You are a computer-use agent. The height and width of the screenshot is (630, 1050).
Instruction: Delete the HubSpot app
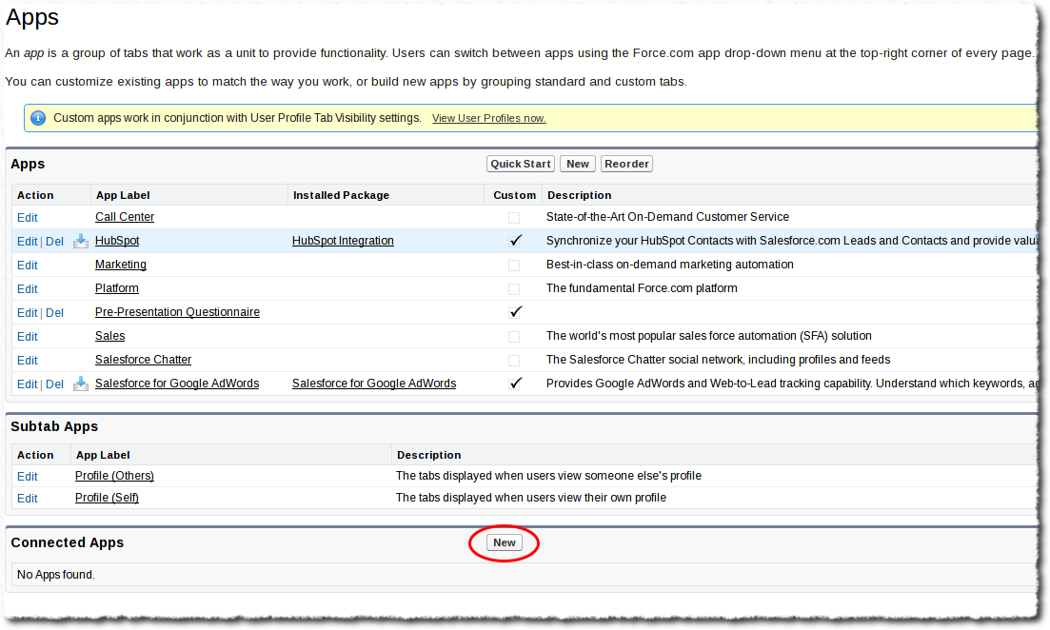pyautogui.click(x=55, y=242)
